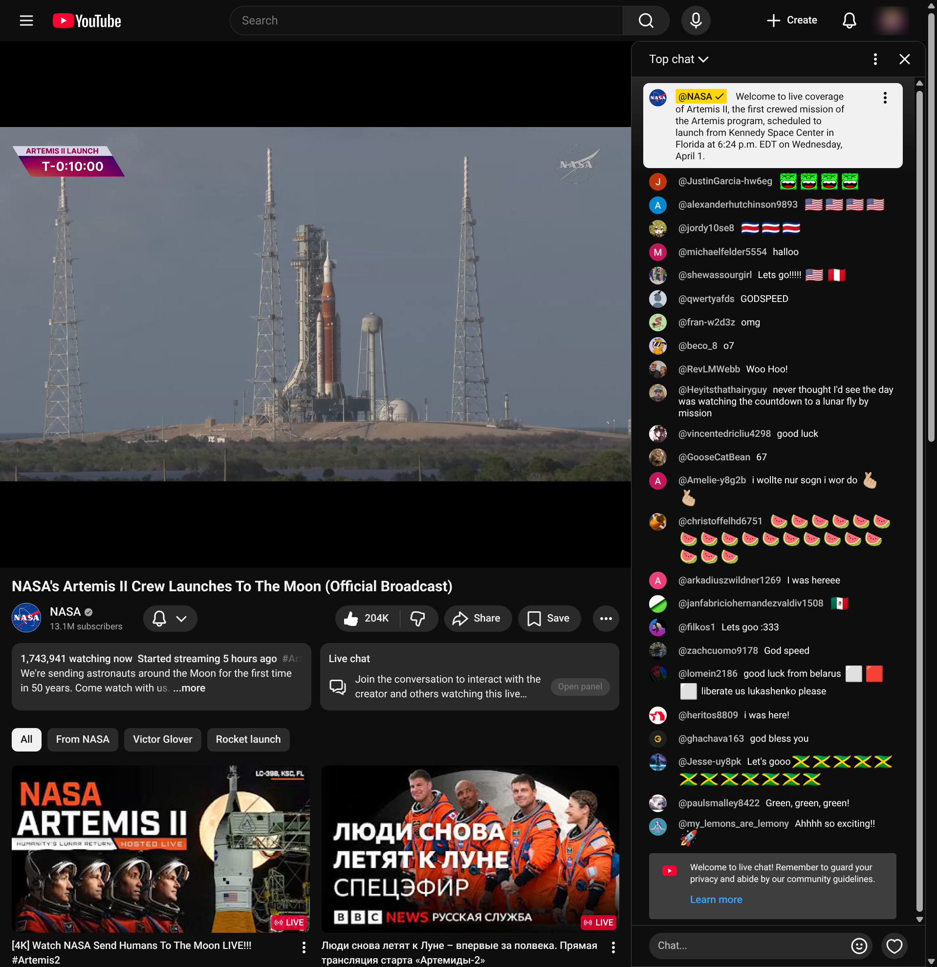Open live chat options menu

875,59
